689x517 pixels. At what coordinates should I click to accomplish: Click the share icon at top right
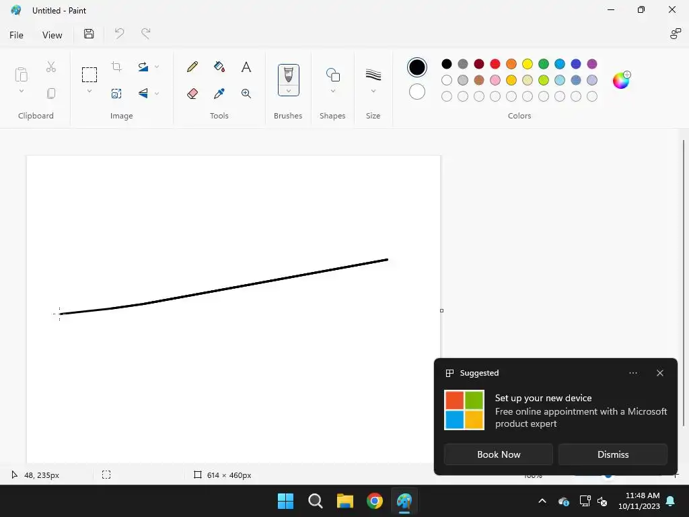(x=676, y=34)
